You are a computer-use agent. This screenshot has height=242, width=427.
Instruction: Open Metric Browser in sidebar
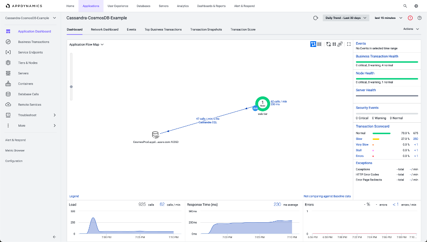tap(15, 150)
